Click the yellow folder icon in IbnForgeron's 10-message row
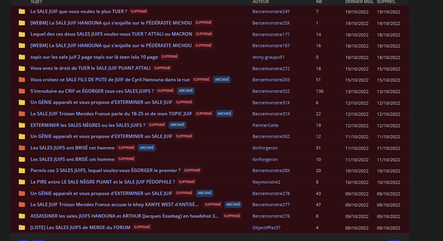443x241 pixels. [x=22, y=159]
